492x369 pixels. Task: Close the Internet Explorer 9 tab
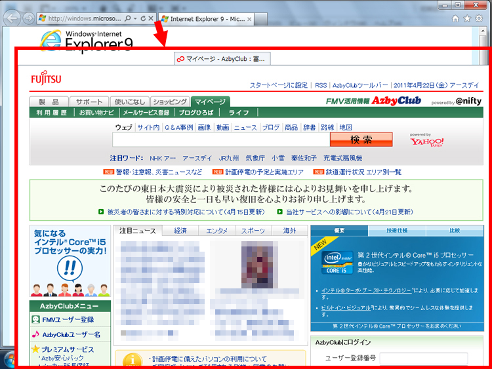point(249,19)
